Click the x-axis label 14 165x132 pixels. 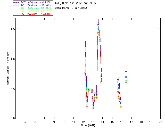103,122
